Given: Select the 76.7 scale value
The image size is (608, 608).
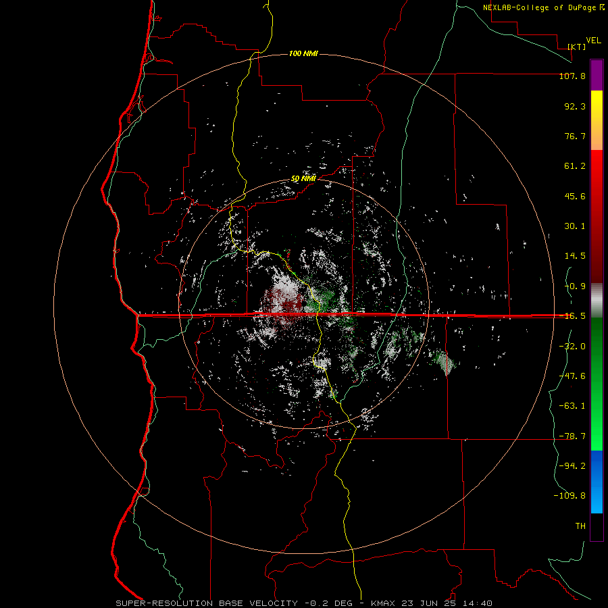Looking at the screenshot, I should point(575,136).
